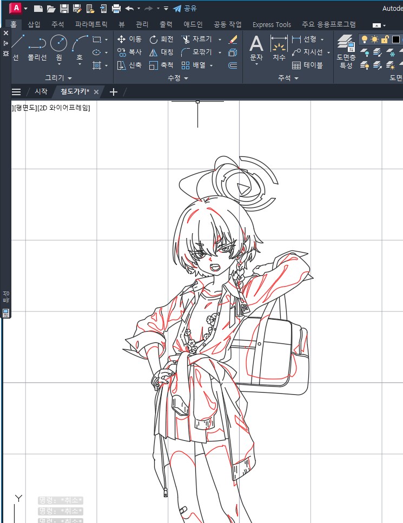Click the Save As icon with pencil
The image size is (403, 523).
point(77,8)
